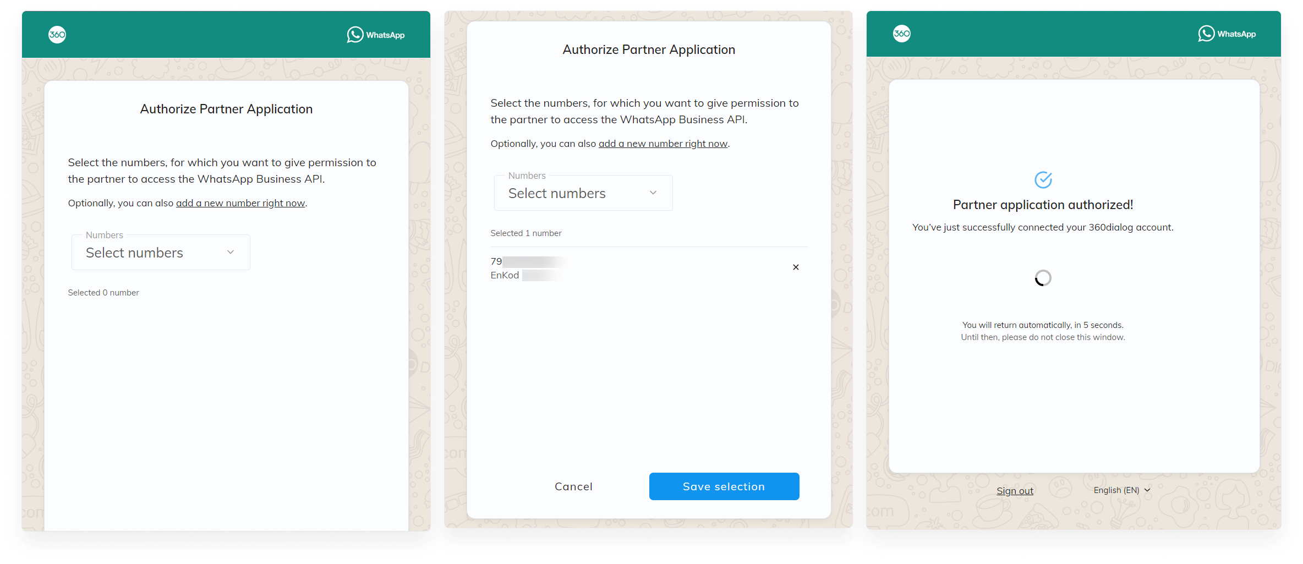Click the Cancel button

[x=573, y=486]
